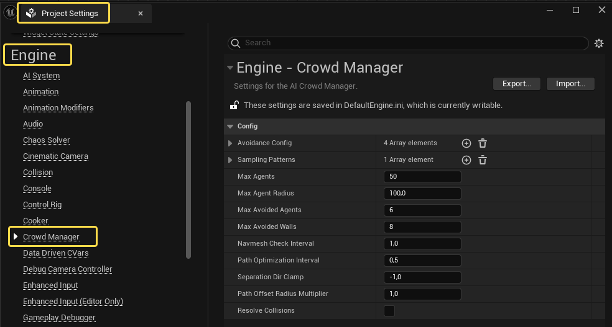Image resolution: width=612 pixels, height=327 pixels.
Task: Edit the Max Avoided Walls value
Action: (422, 227)
